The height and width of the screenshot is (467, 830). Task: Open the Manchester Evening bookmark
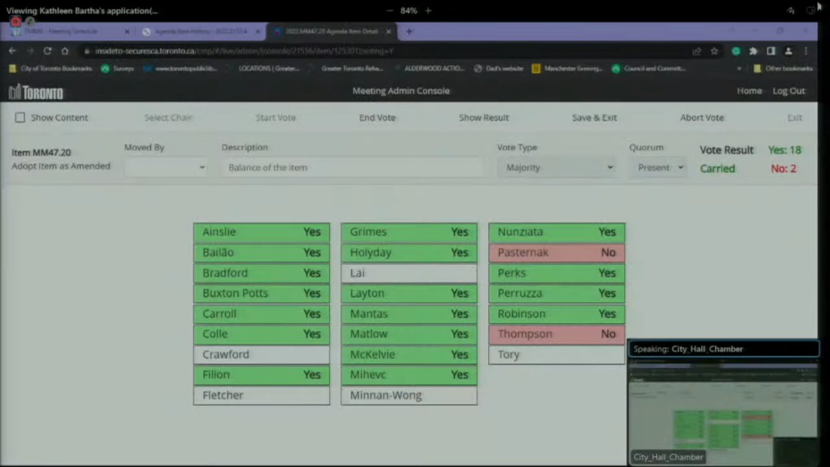[x=567, y=68]
